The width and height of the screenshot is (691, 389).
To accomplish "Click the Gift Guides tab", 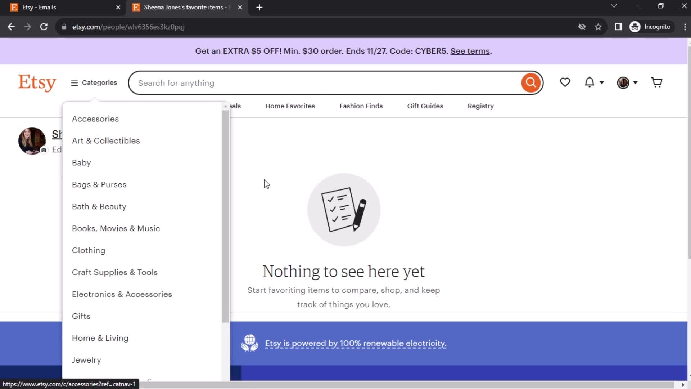I will pyautogui.click(x=425, y=106).
